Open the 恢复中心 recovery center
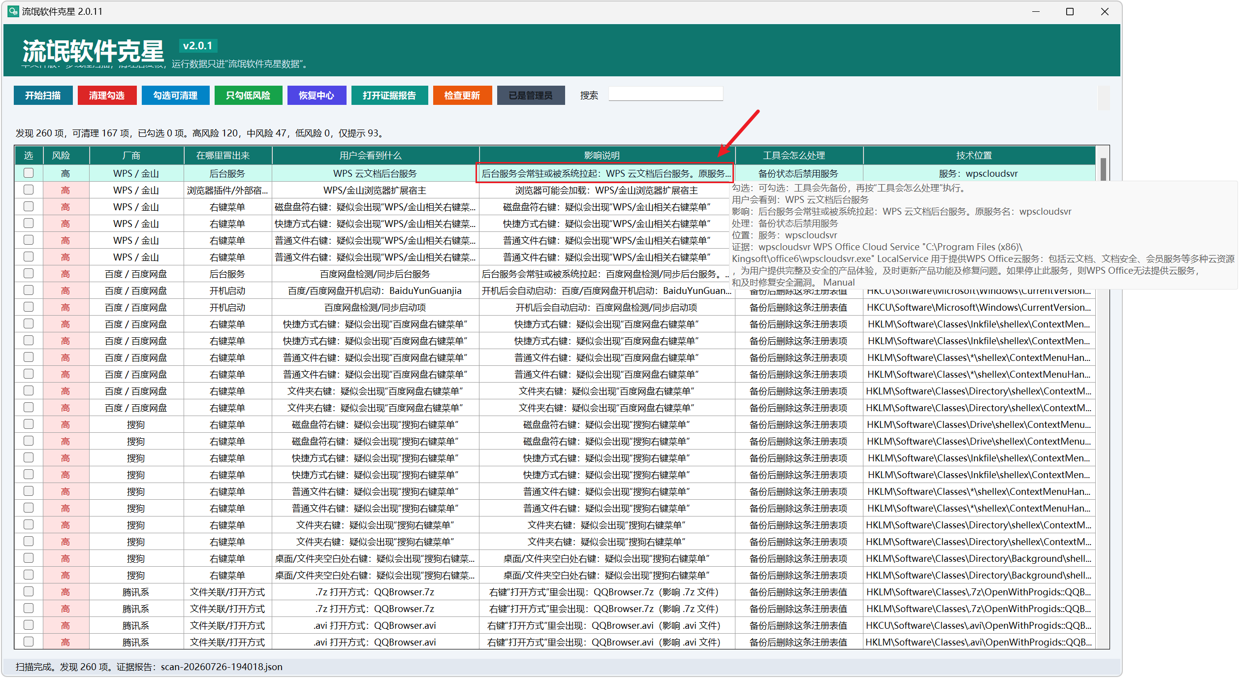This screenshot has height=678, width=1239. 317,96
